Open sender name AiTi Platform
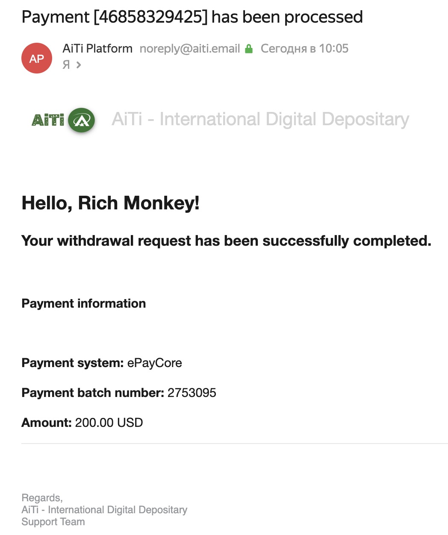Image resolution: width=448 pixels, height=535 pixels. (97, 49)
